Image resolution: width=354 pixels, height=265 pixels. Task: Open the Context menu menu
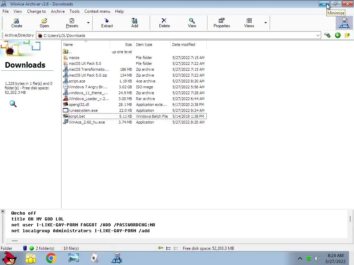coord(97,11)
